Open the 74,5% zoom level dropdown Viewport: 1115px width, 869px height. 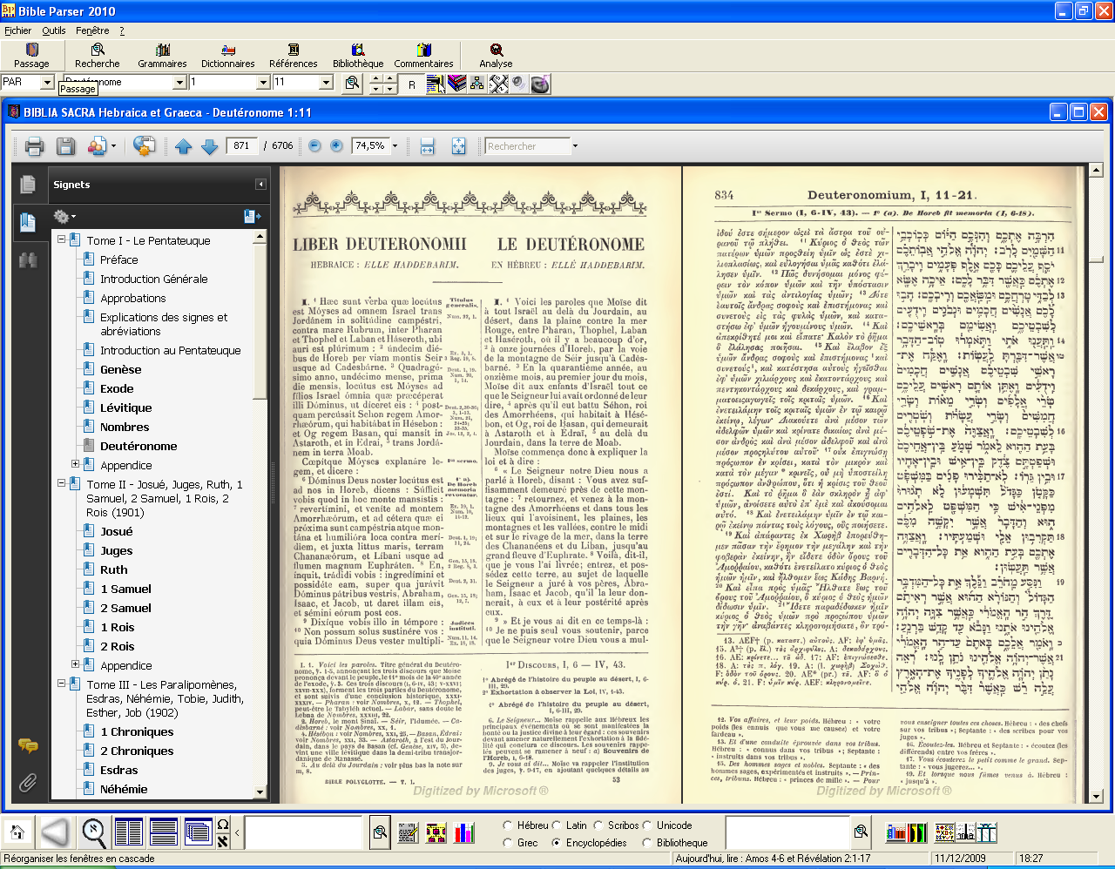click(395, 146)
